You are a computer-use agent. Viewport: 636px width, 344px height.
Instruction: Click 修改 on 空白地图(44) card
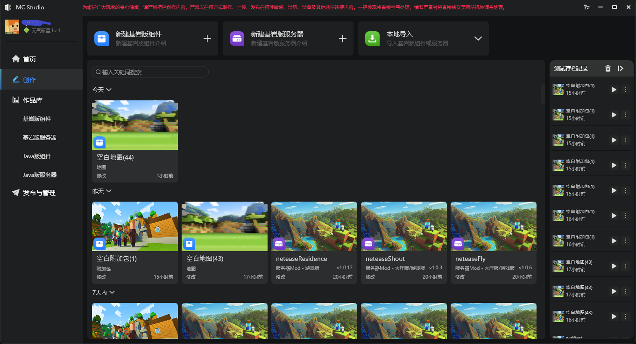click(x=101, y=176)
